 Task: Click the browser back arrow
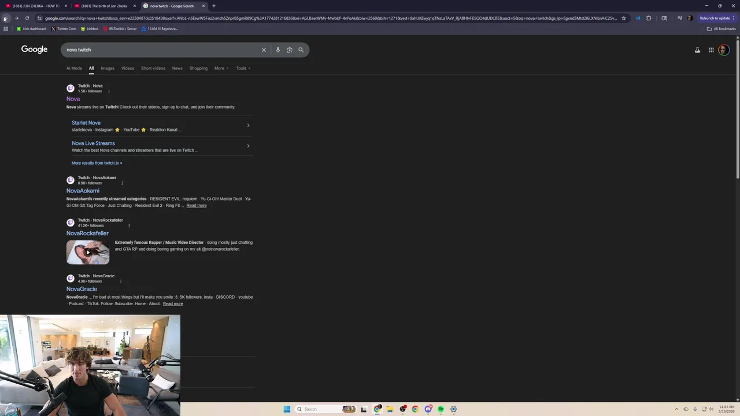[x=5, y=18]
